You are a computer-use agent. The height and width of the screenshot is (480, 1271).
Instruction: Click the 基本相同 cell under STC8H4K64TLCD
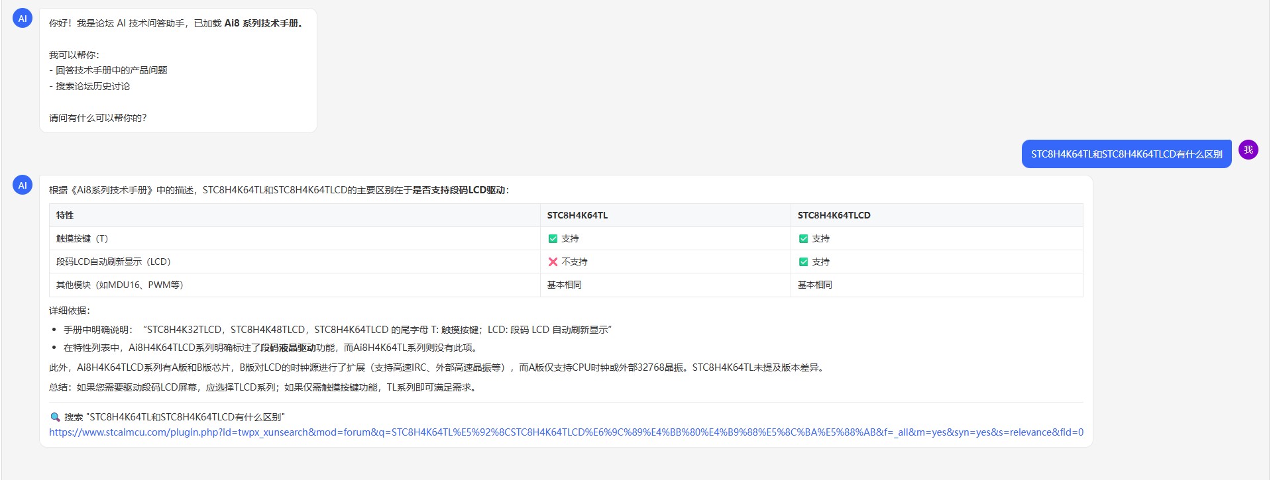[x=936, y=285]
